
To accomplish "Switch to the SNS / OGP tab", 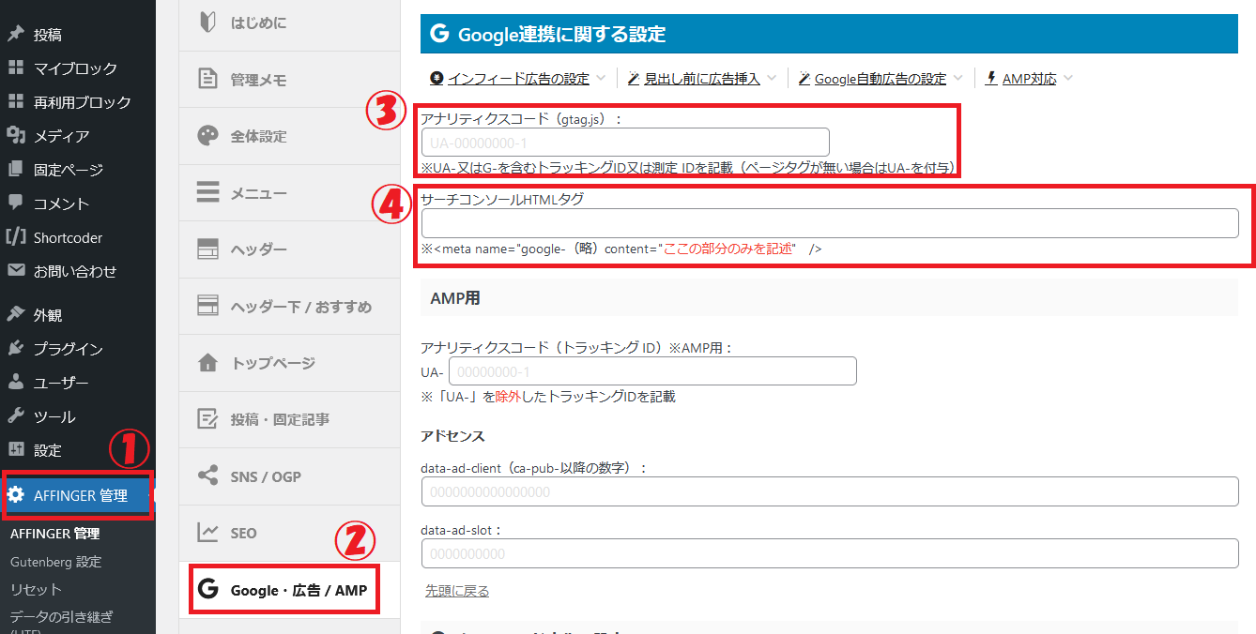I will pos(289,476).
